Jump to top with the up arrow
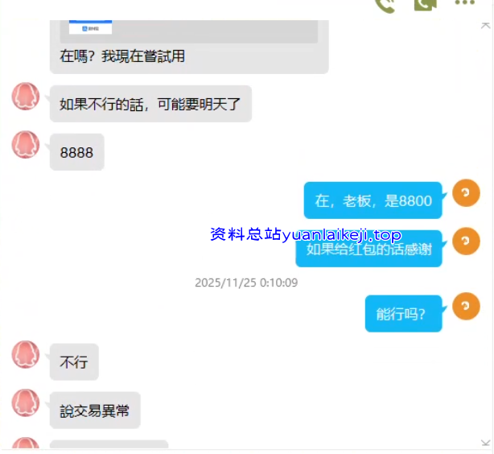The height and width of the screenshot is (454, 494). click(x=485, y=26)
